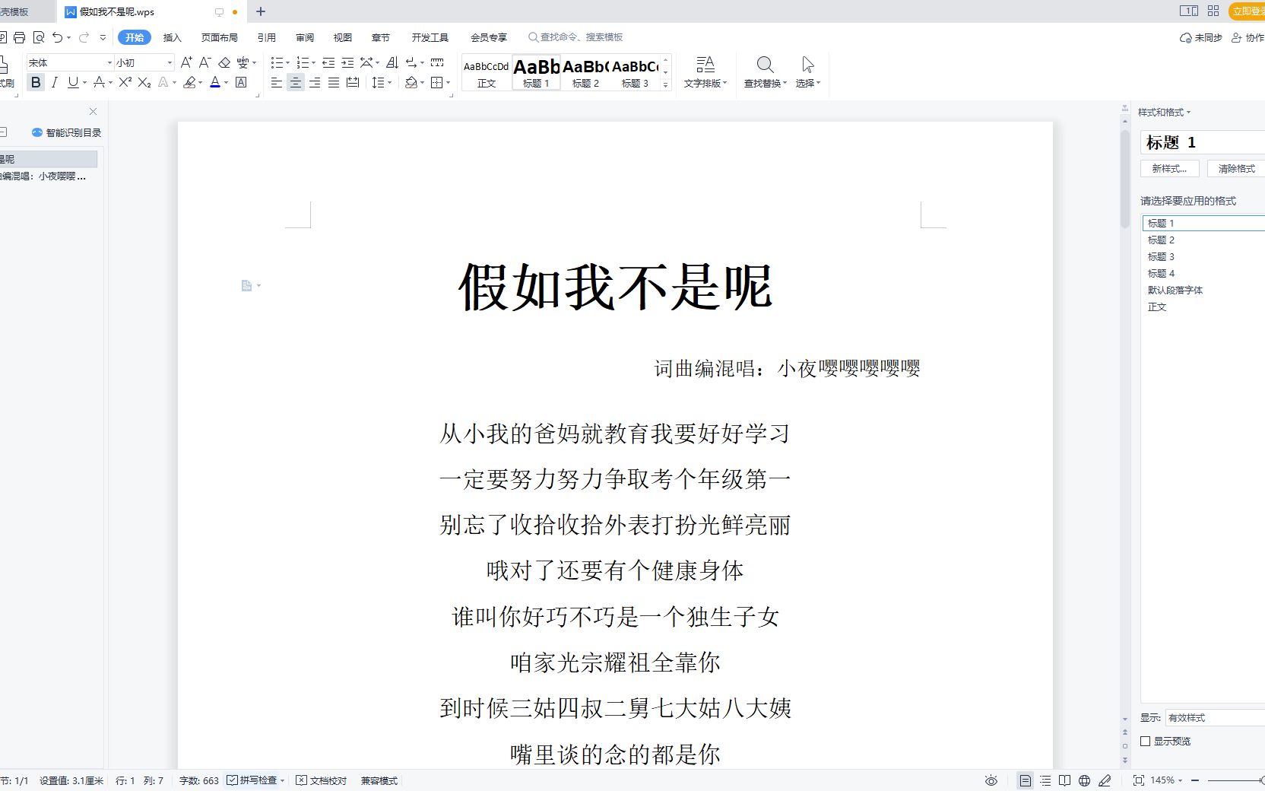
Task: Open the Line spacing dropdown
Action: [x=389, y=82]
